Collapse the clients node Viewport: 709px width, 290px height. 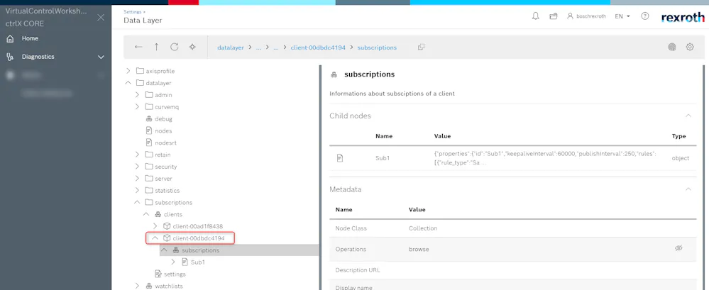(x=146, y=214)
